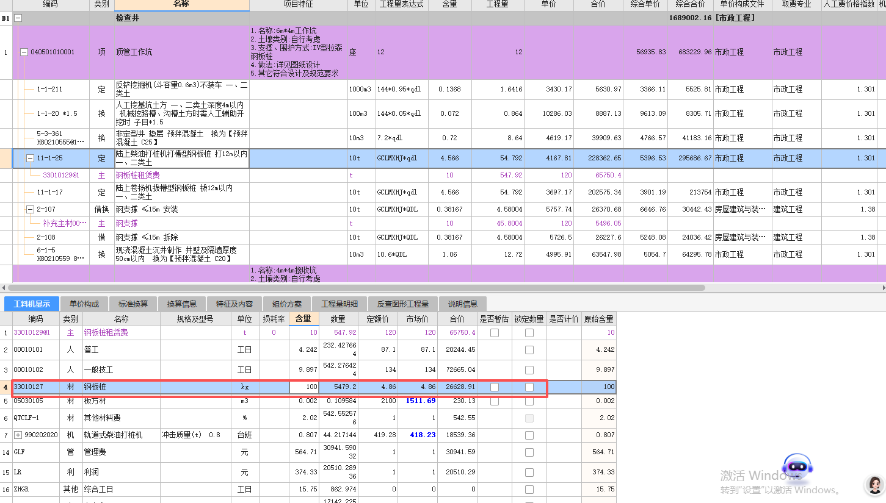
Task: Open the 工程量明细 tab
Action: [x=340, y=304]
